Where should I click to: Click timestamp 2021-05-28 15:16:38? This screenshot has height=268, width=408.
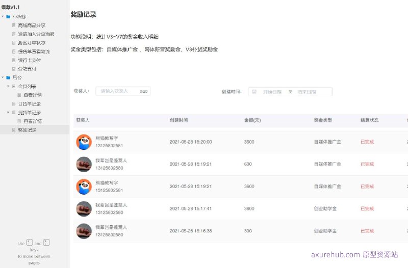tap(191, 231)
